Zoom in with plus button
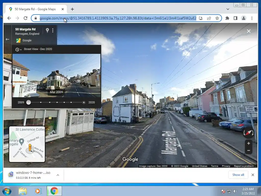Image resolution: width=261 pixels, height=196 pixels. coord(249,143)
